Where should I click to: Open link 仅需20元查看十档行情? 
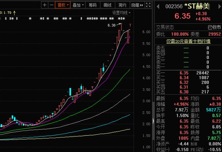pos(188,42)
